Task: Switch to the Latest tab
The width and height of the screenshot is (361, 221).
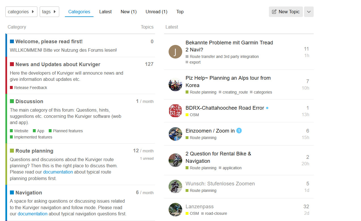Action: point(105,12)
